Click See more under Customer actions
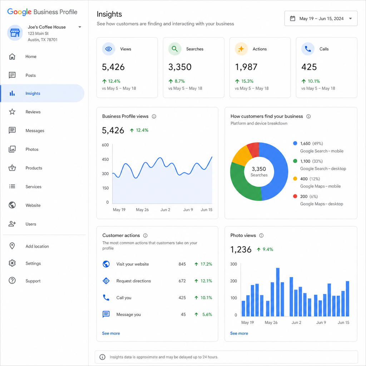Viewport: 366px width, 366px height. [111, 333]
